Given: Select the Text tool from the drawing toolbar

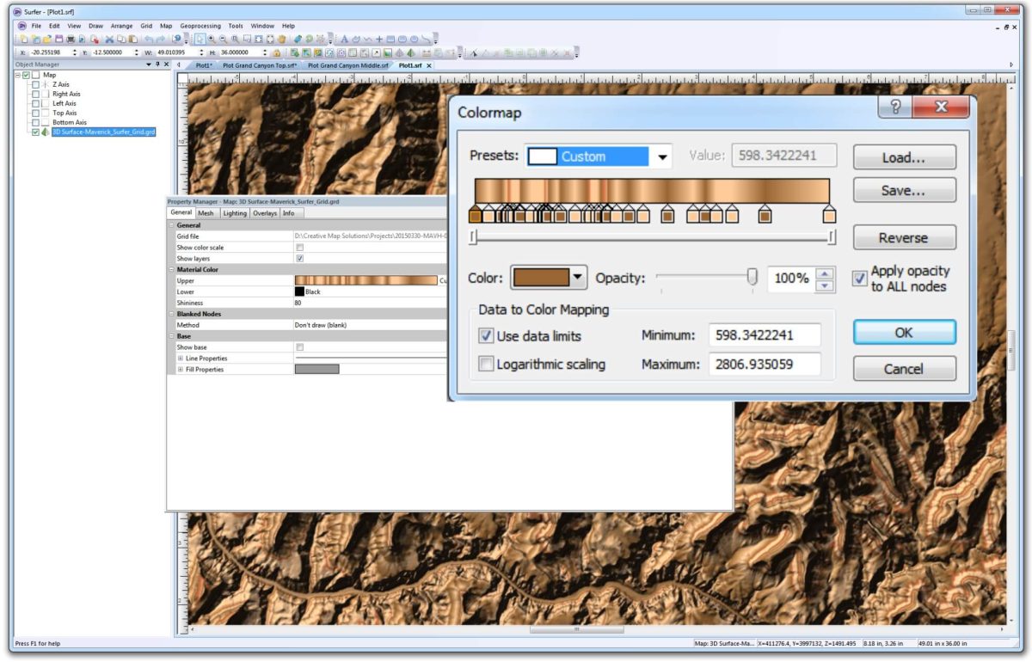Looking at the screenshot, I should point(345,40).
